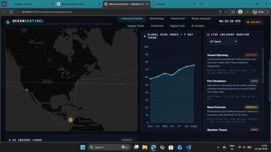Expand the All Types incident filter dropdown

point(222,41)
